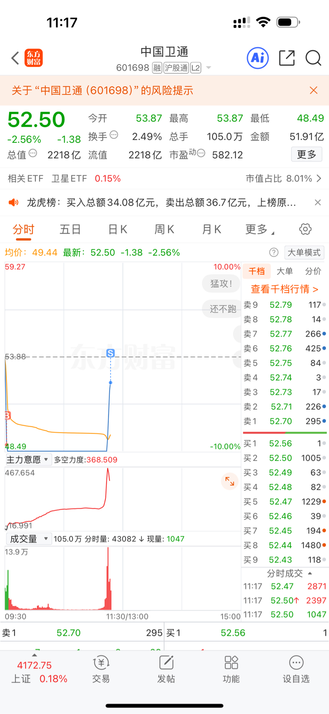Open the 龙虎榜 news text

point(162,202)
